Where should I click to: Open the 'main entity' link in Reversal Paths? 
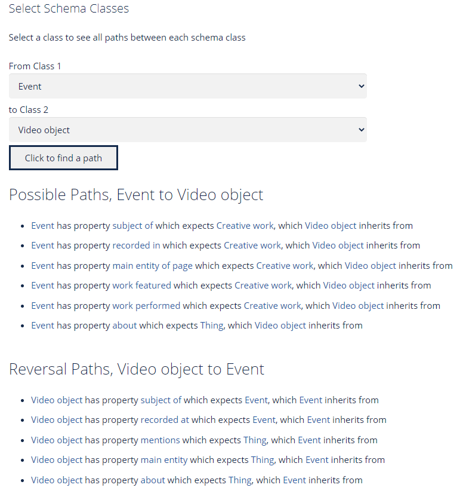(x=164, y=460)
